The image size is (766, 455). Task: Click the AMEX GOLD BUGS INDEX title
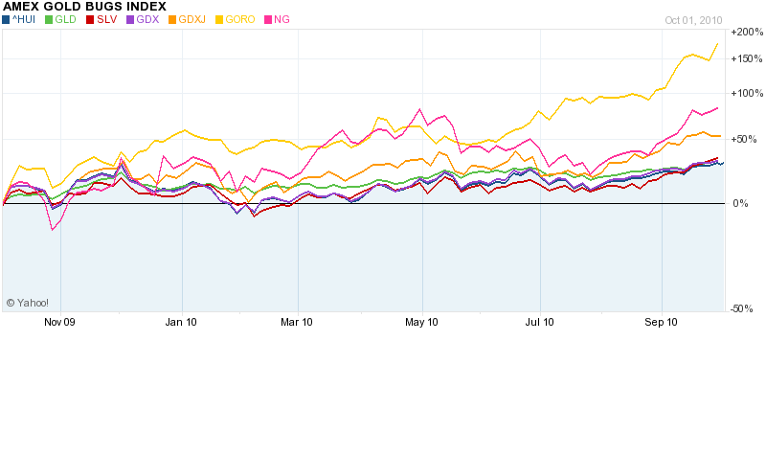(84, 7)
